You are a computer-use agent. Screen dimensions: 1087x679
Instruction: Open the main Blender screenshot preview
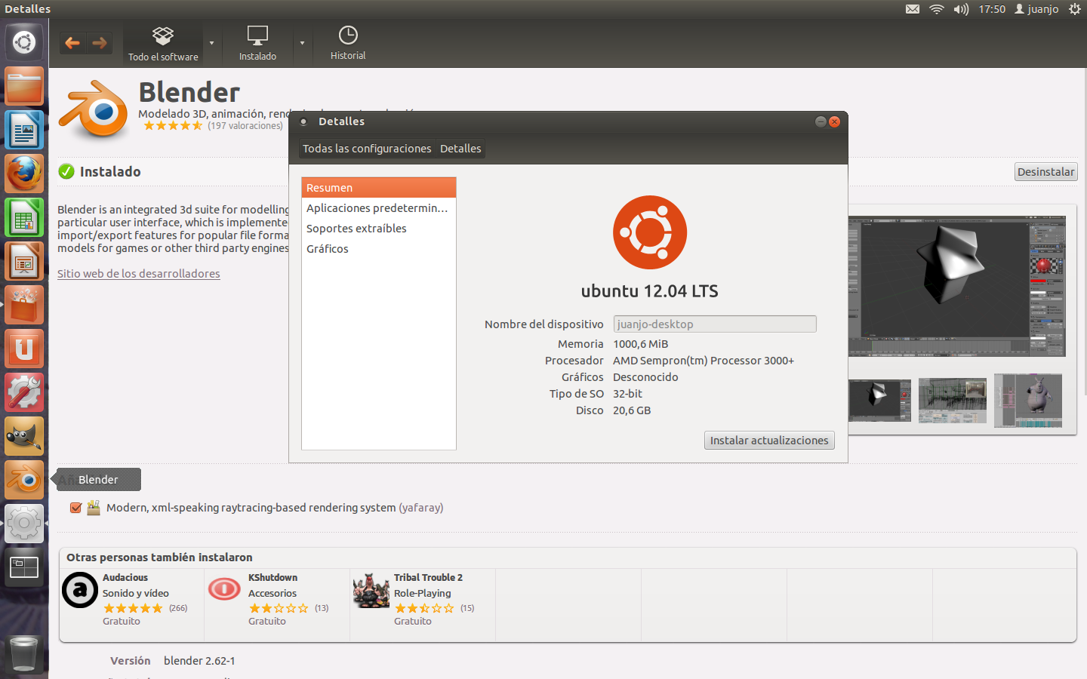point(956,286)
